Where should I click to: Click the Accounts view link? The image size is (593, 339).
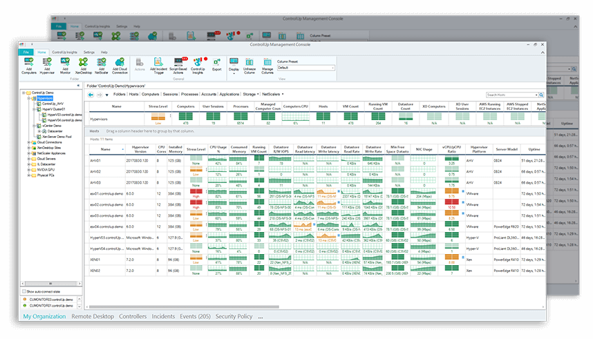click(x=209, y=94)
